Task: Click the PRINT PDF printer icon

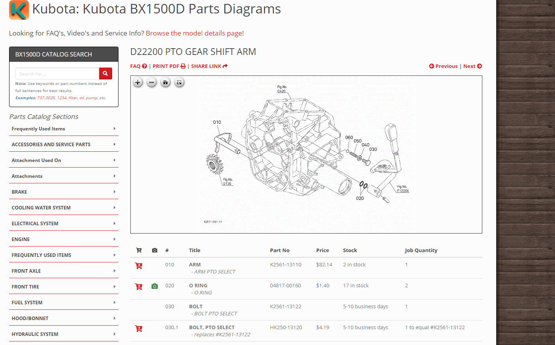Action: point(183,66)
